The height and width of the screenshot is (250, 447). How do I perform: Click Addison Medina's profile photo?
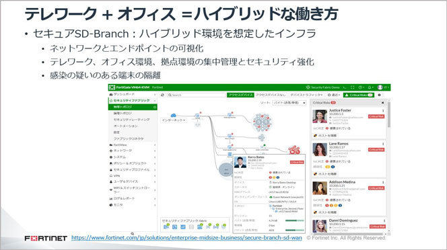click(320, 188)
